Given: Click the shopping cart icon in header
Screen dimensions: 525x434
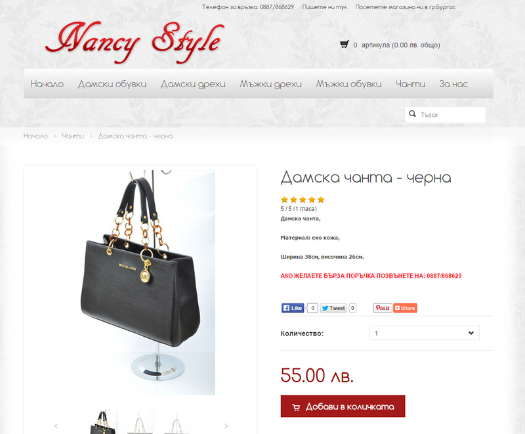Looking at the screenshot, I should click(344, 44).
